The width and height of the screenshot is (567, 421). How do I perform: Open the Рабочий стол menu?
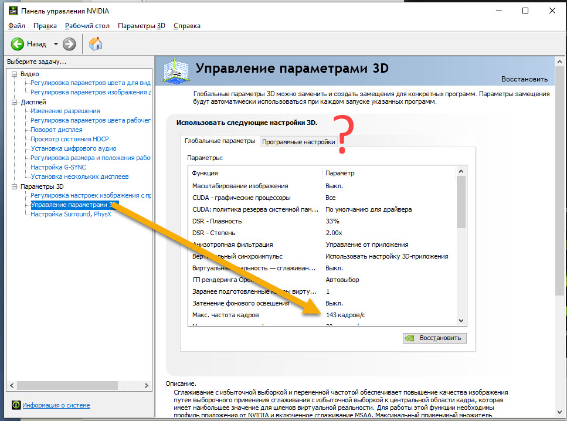click(x=87, y=26)
